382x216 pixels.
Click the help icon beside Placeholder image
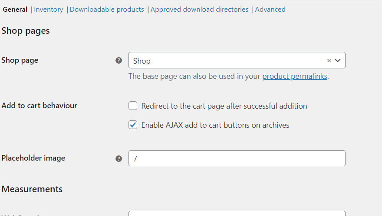point(119,158)
